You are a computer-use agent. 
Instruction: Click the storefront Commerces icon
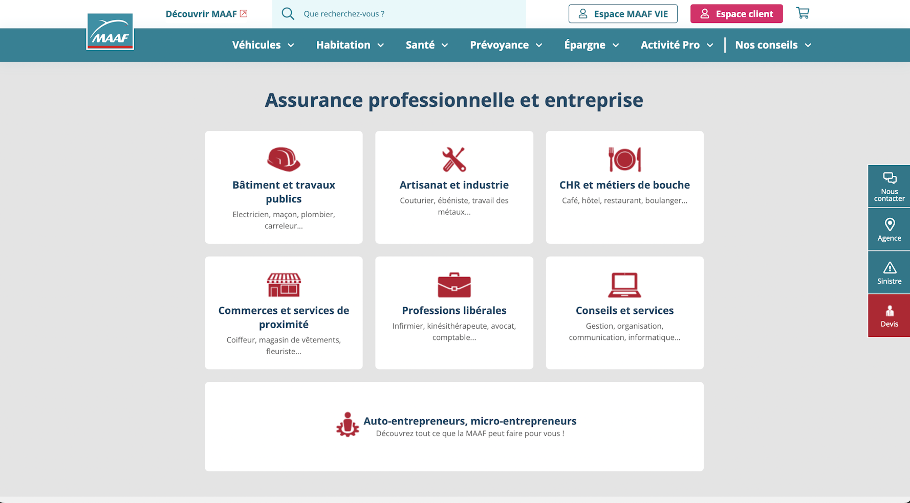pos(283,285)
